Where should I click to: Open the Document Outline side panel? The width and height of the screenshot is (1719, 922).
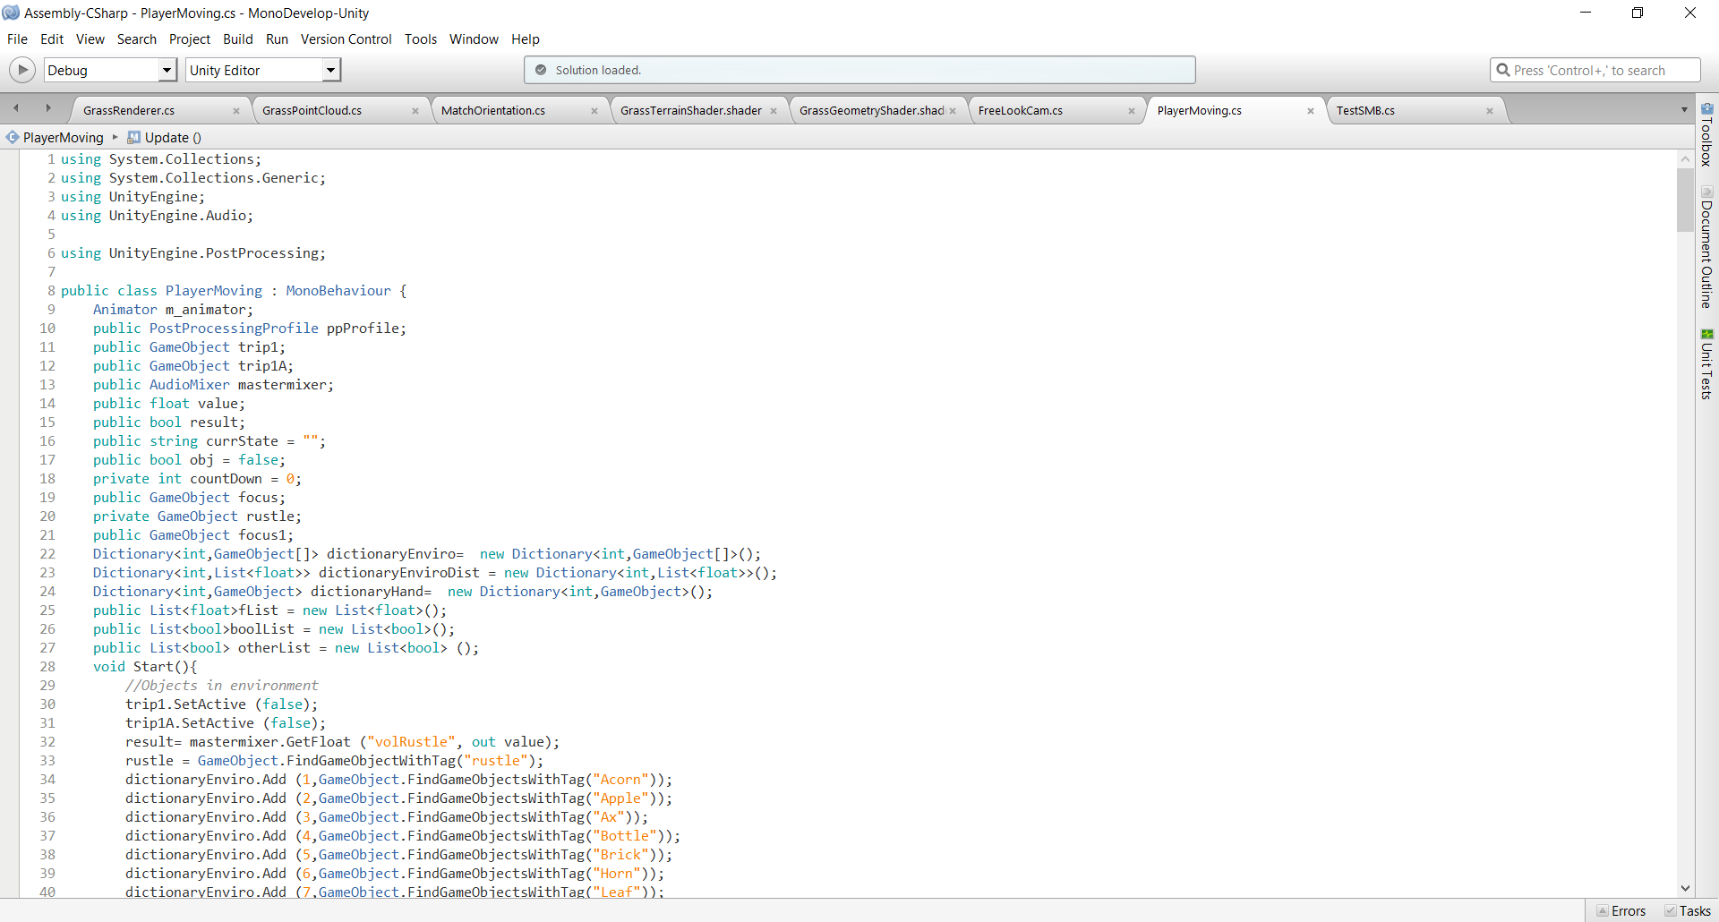[x=1706, y=247]
